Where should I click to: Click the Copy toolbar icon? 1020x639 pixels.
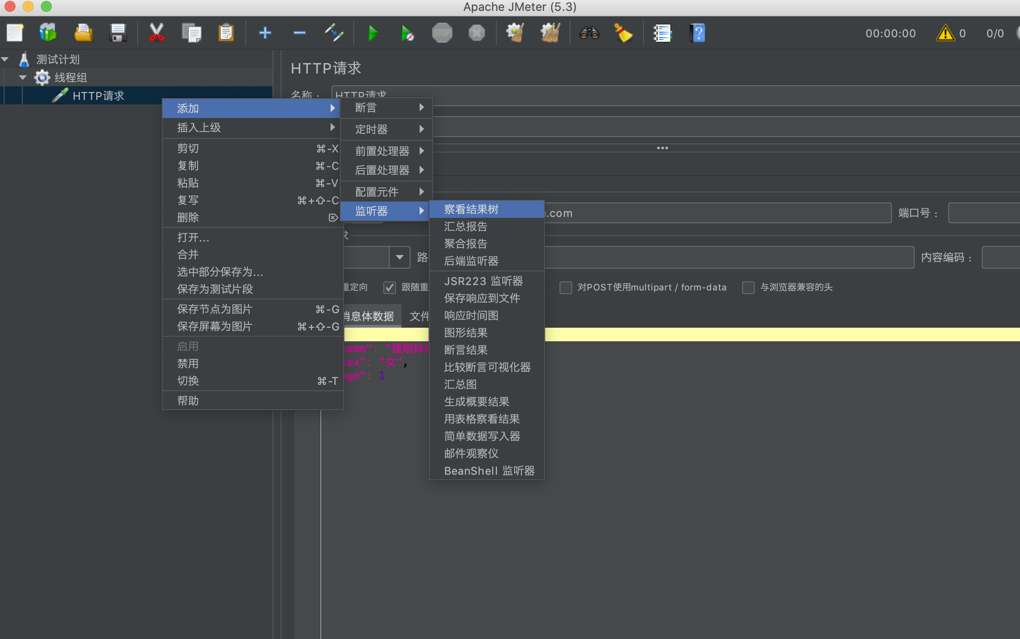tap(191, 33)
